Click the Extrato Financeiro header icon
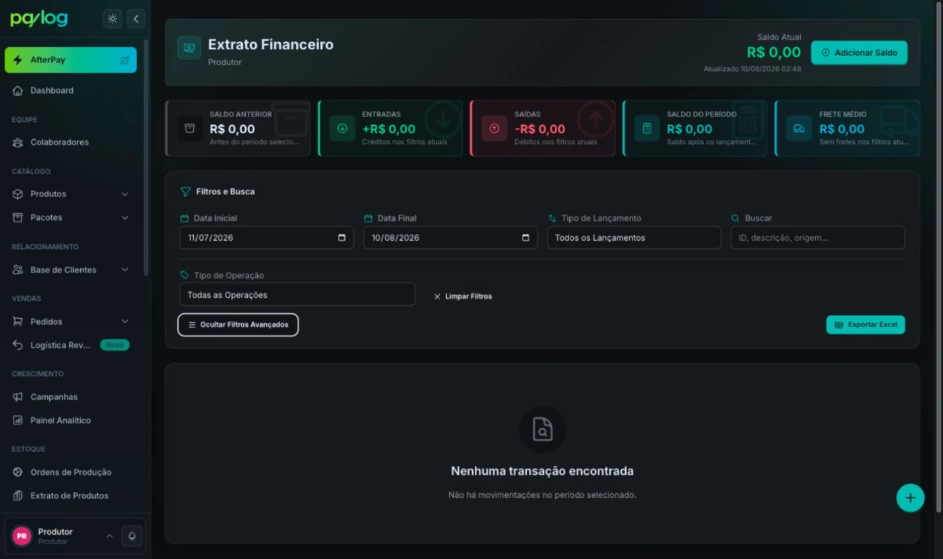 point(189,48)
